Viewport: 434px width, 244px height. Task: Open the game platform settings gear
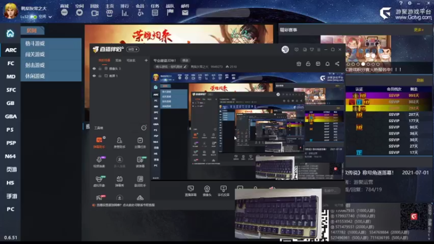click(410, 3)
